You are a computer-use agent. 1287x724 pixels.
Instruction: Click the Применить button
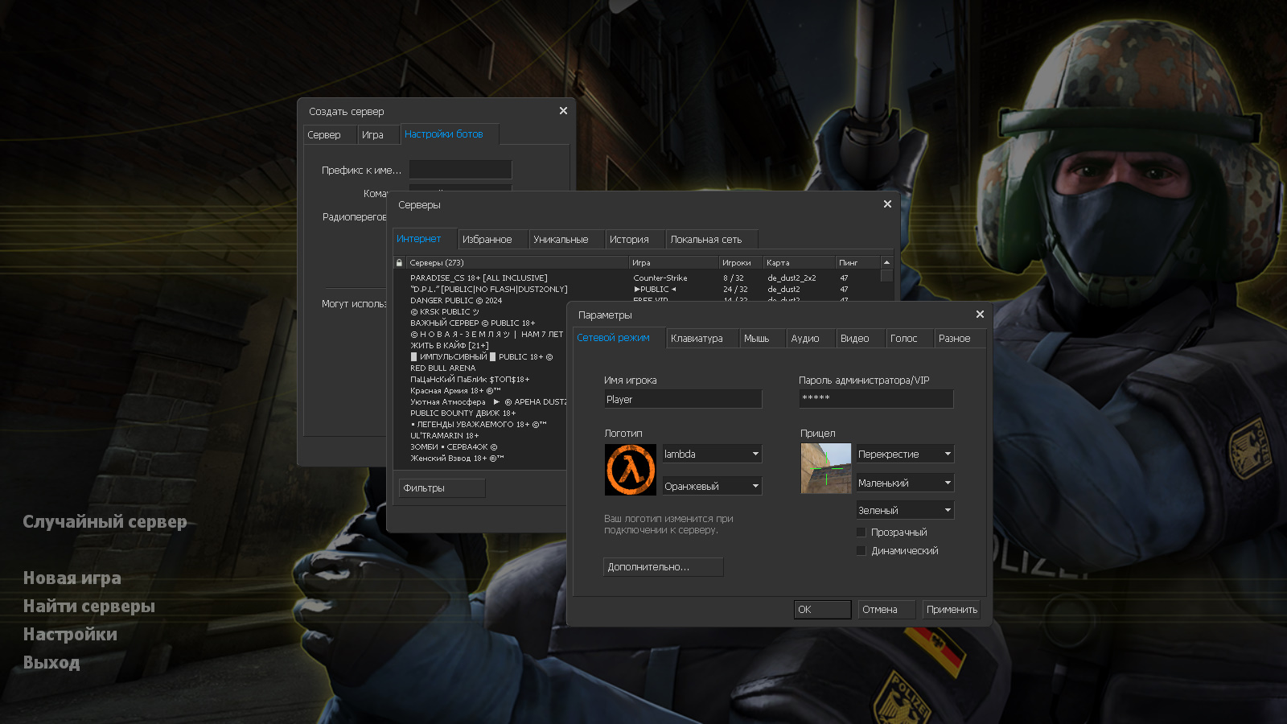tap(951, 609)
